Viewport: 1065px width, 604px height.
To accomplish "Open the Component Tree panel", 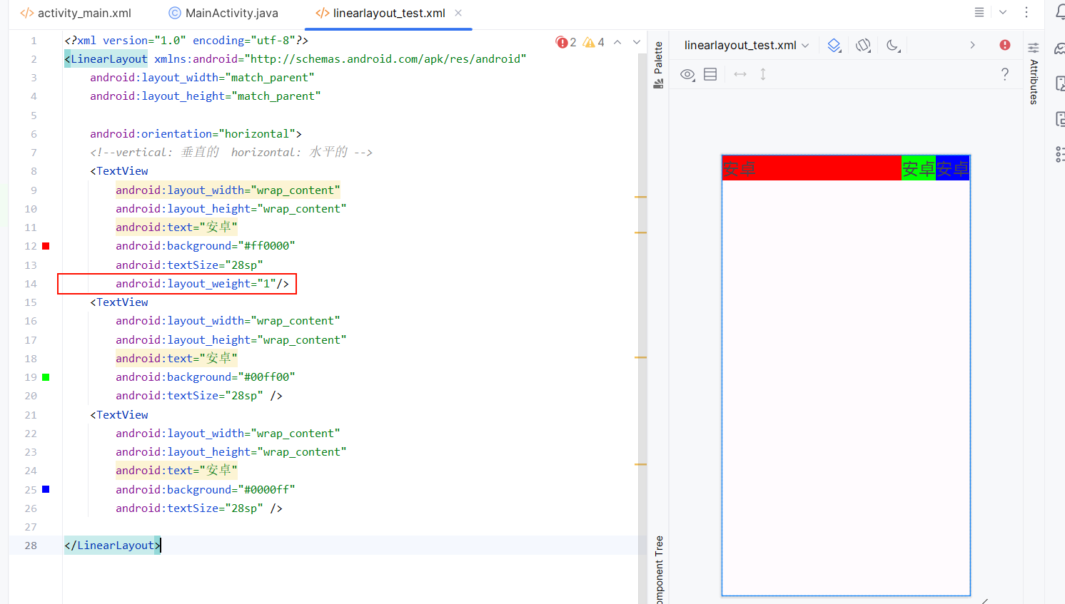I will pyautogui.click(x=659, y=569).
